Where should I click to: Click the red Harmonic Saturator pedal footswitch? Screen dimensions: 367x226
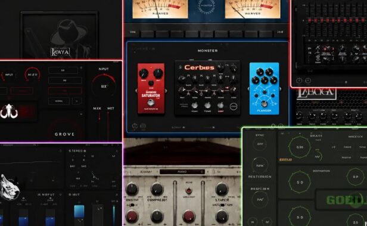point(151,102)
